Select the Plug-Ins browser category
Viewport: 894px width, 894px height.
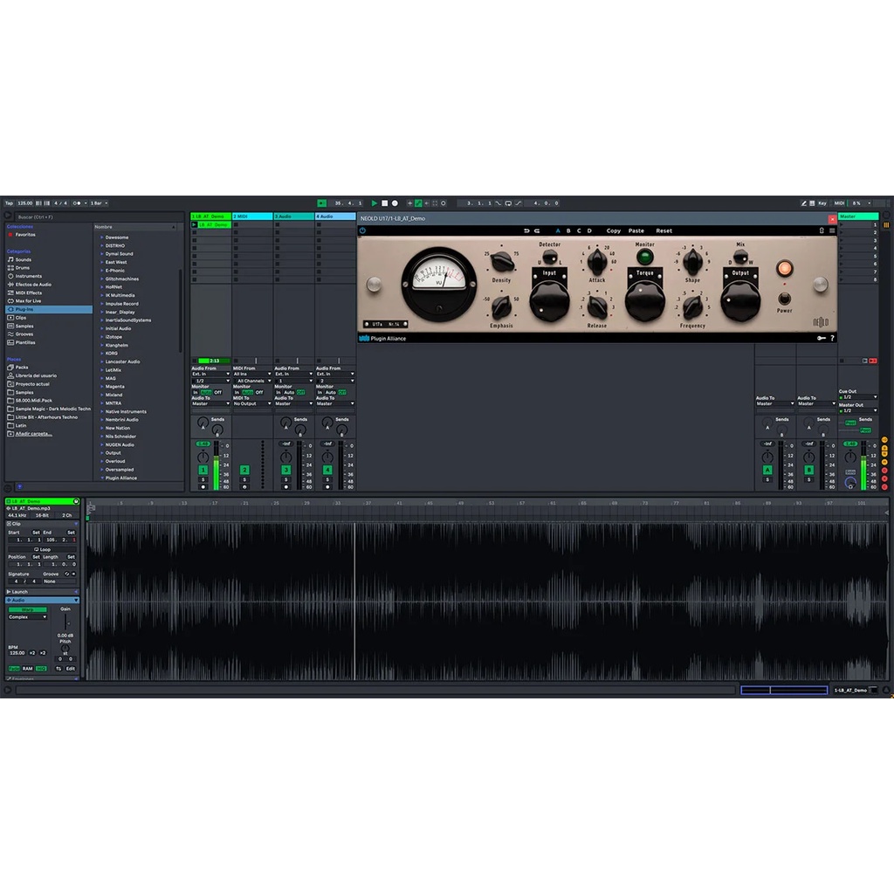[x=49, y=309]
